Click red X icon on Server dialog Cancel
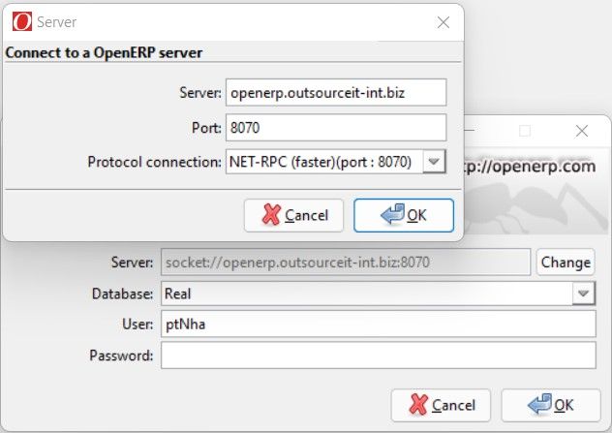 (271, 215)
